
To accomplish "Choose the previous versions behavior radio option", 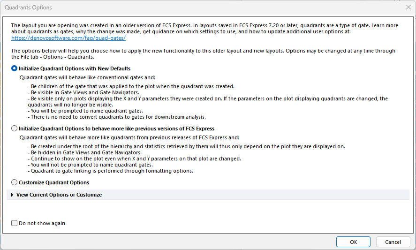I will click(x=15, y=129).
